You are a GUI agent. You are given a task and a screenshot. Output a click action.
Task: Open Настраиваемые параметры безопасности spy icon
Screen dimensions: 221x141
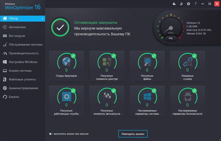click(x=188, y=97)
